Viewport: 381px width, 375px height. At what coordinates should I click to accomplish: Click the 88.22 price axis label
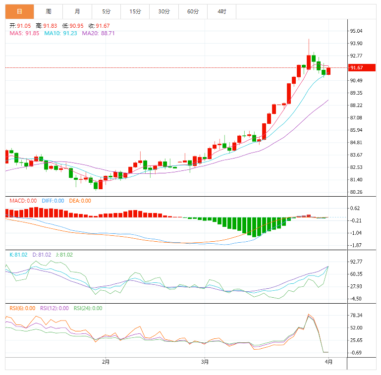click(x=356, y=105)
